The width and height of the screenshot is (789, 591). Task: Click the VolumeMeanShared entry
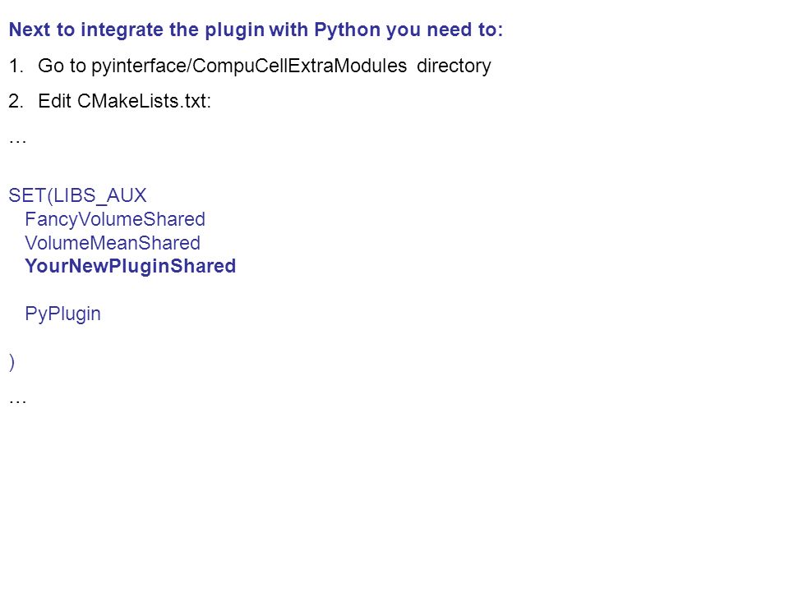coord(113,243)
